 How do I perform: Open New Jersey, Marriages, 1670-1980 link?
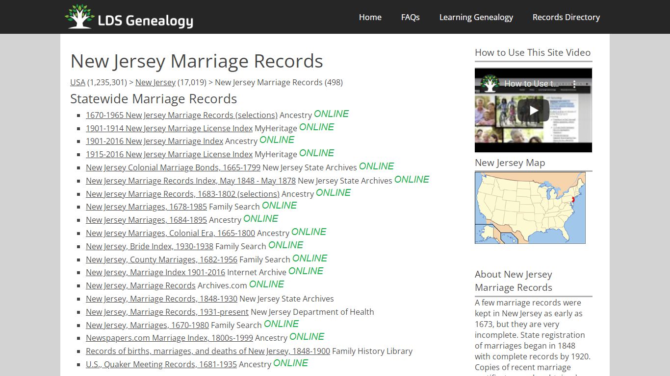pos(147,325)
